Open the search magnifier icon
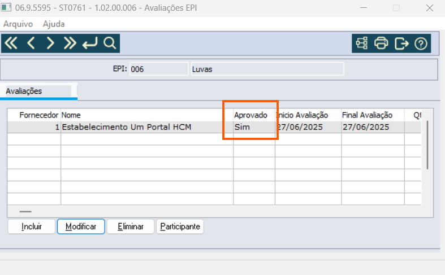 click(110, 43)
